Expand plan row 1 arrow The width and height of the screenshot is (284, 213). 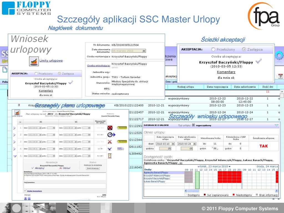(14, 128)
